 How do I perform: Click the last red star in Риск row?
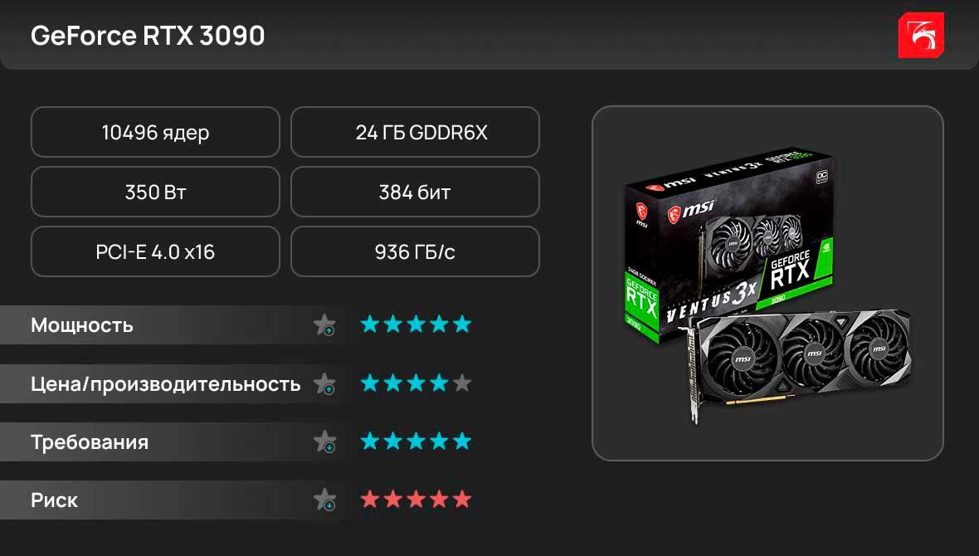[x=462, y=499]
